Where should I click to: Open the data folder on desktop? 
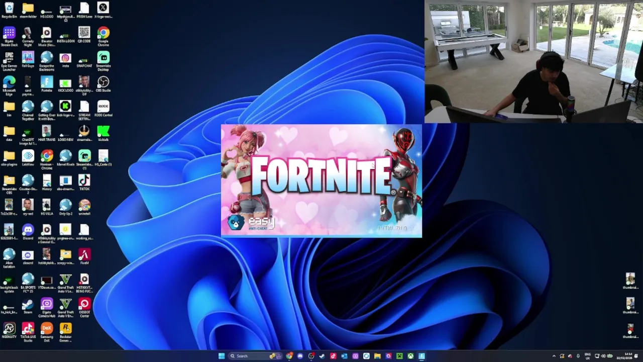pos(9,133)
